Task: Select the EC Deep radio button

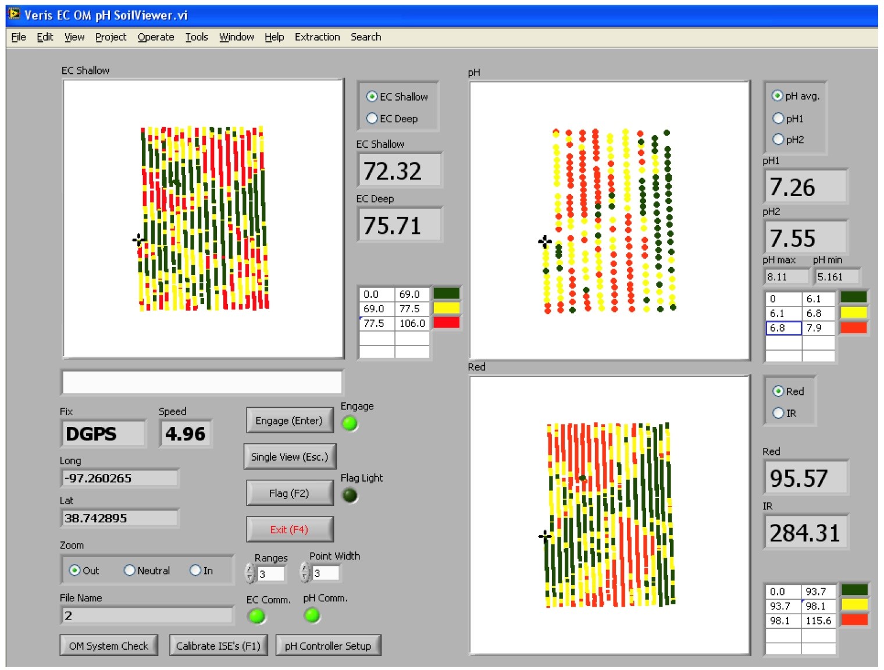Action: coord(372,119)
